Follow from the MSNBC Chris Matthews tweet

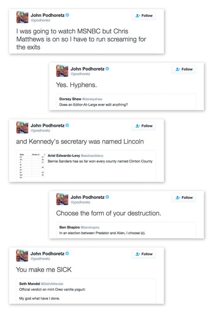coord(144,16)
